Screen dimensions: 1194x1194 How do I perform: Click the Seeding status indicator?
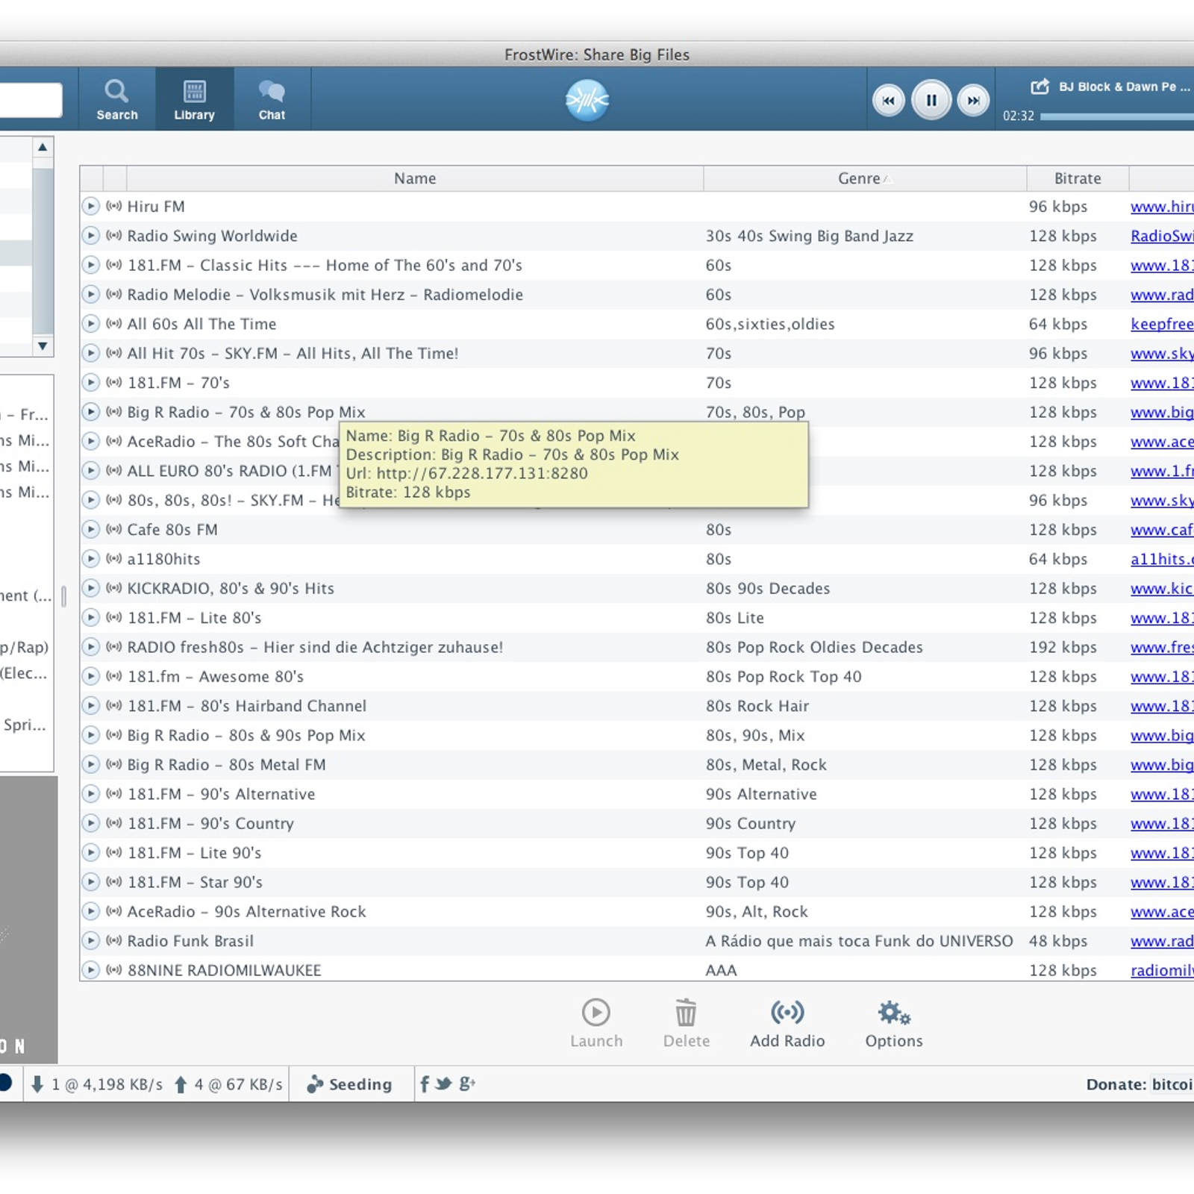[x=349, y=1084]
